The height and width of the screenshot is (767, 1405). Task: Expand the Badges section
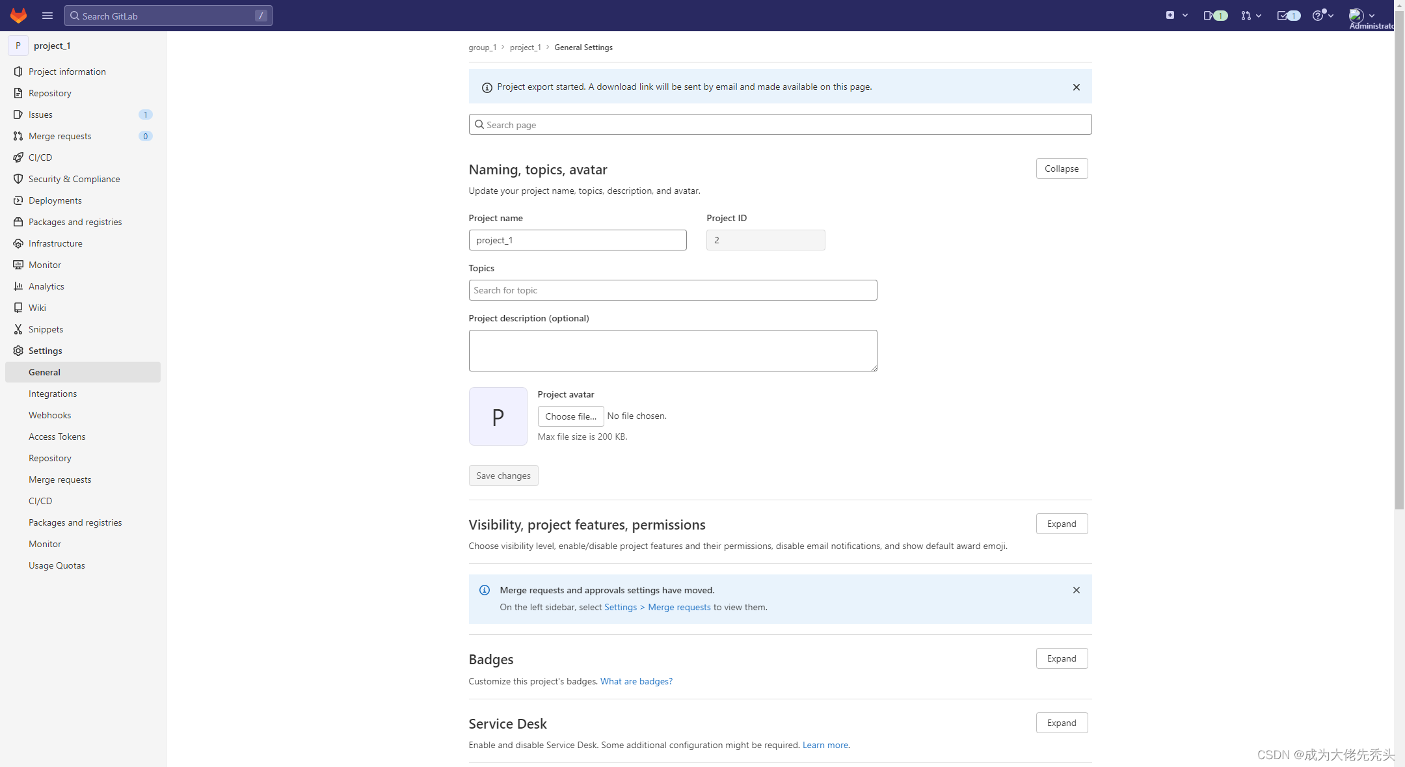[1062, 658]
